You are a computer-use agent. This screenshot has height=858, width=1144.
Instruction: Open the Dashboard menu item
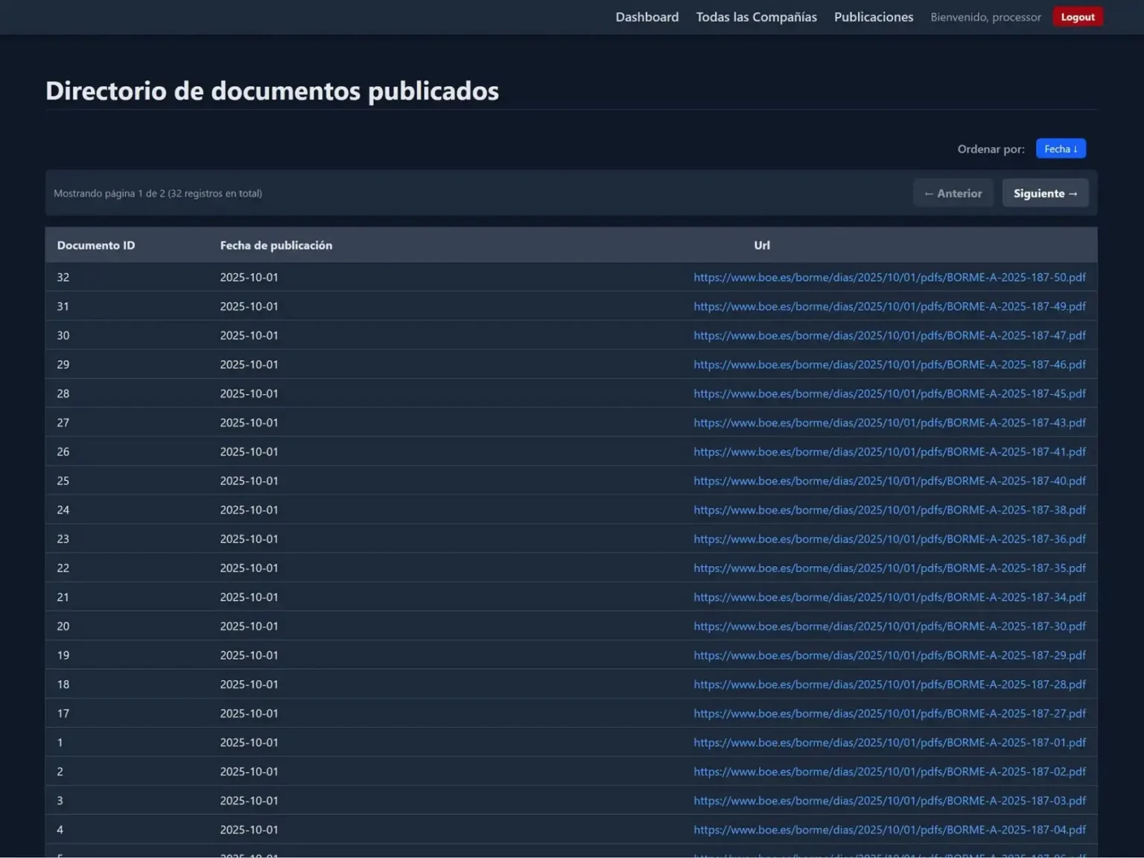(646, 16)
